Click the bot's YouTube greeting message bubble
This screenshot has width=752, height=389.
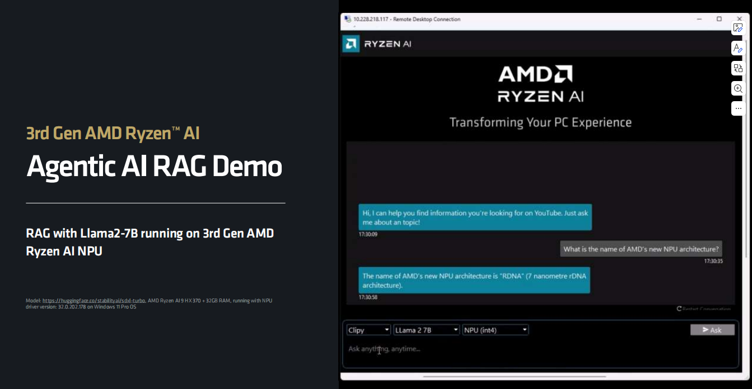pos(475,217)
